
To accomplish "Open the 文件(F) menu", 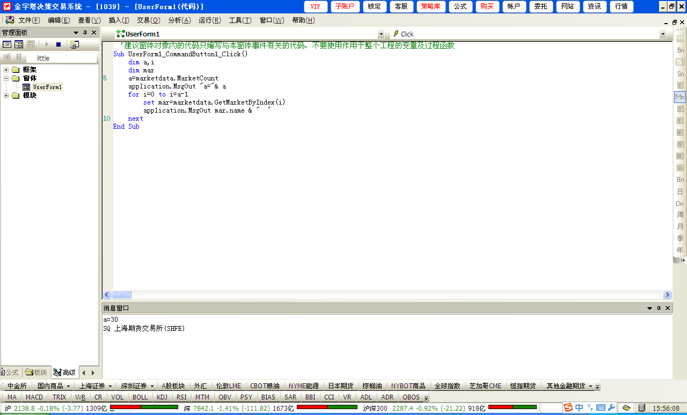I will 29,20.
